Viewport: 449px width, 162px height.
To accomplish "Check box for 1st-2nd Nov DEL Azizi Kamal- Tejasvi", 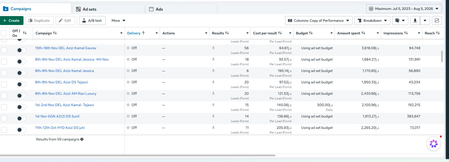I will (4, 107).
